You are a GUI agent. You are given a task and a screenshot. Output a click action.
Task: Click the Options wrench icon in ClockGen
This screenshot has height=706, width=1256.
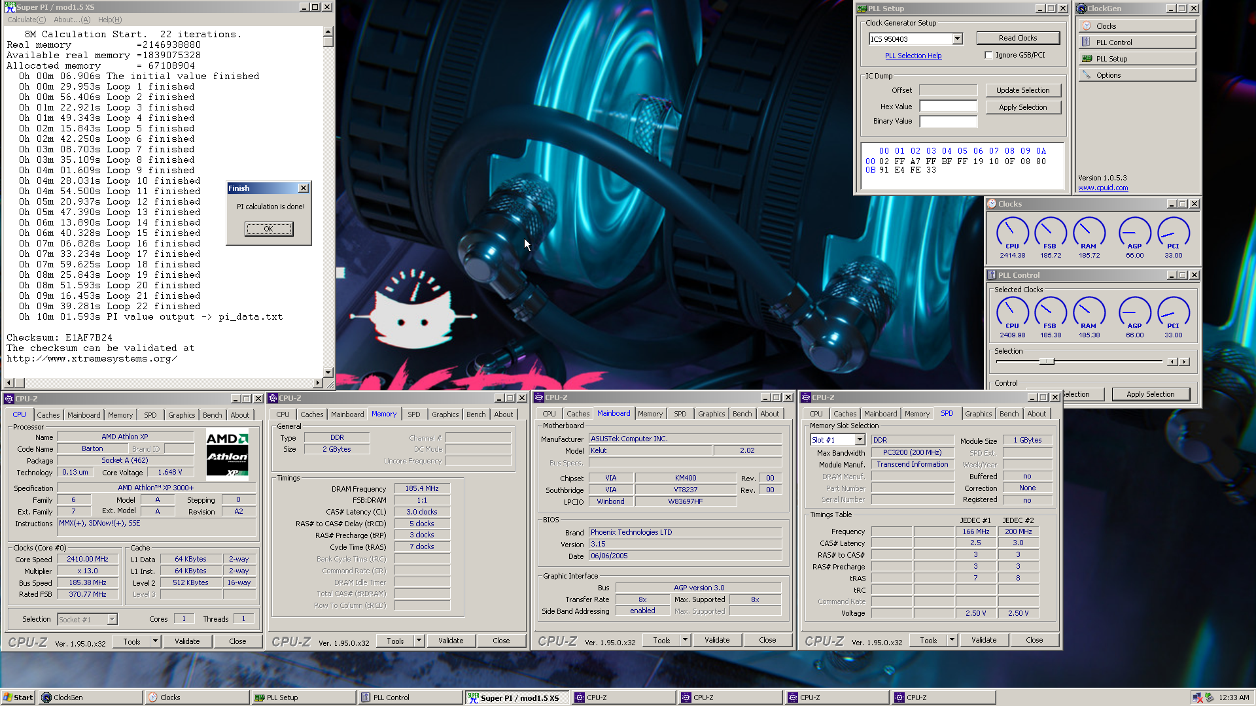click(1087, 75)
